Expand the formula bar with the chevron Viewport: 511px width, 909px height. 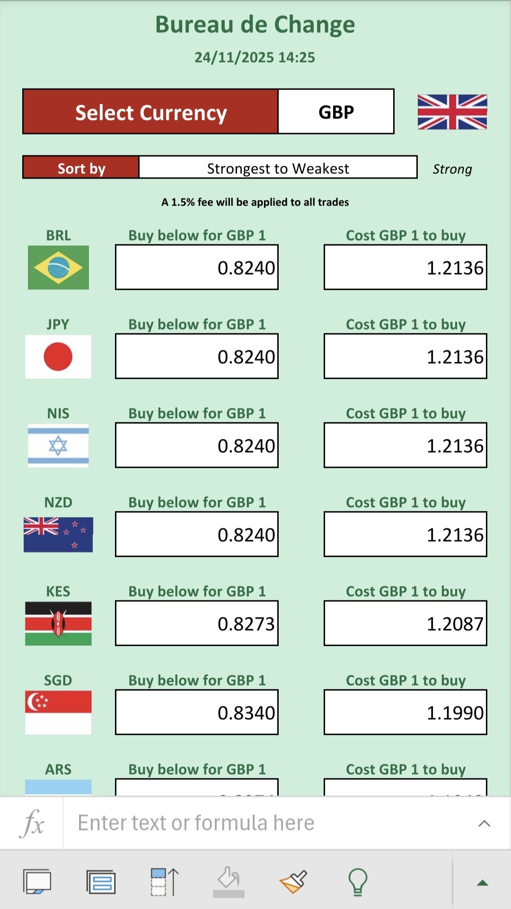click(484, 823)
